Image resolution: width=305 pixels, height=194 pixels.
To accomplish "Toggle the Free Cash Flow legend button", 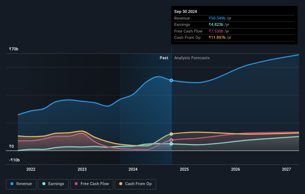I will 92,184.
